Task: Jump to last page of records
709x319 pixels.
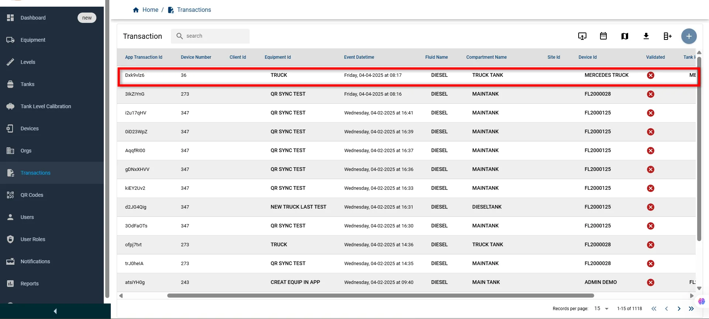Action: click(x=691, y=309)
